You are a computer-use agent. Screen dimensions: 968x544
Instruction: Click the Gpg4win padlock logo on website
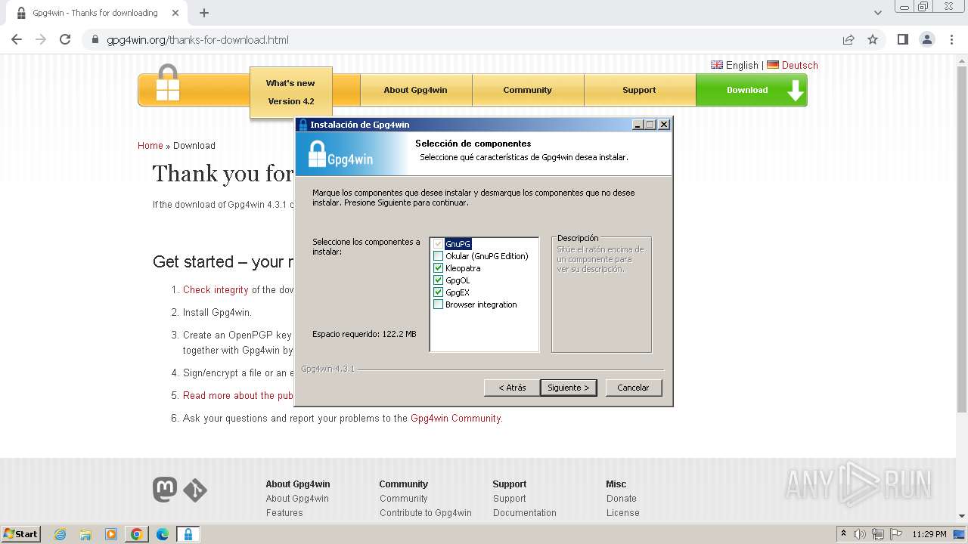click(168, 83)
